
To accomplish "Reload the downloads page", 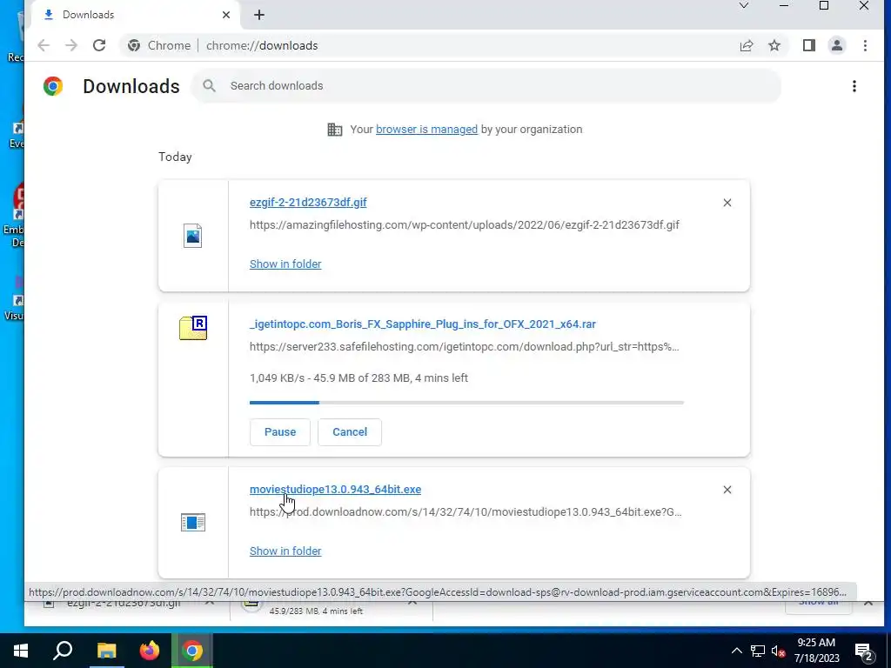I will (99, 45).
